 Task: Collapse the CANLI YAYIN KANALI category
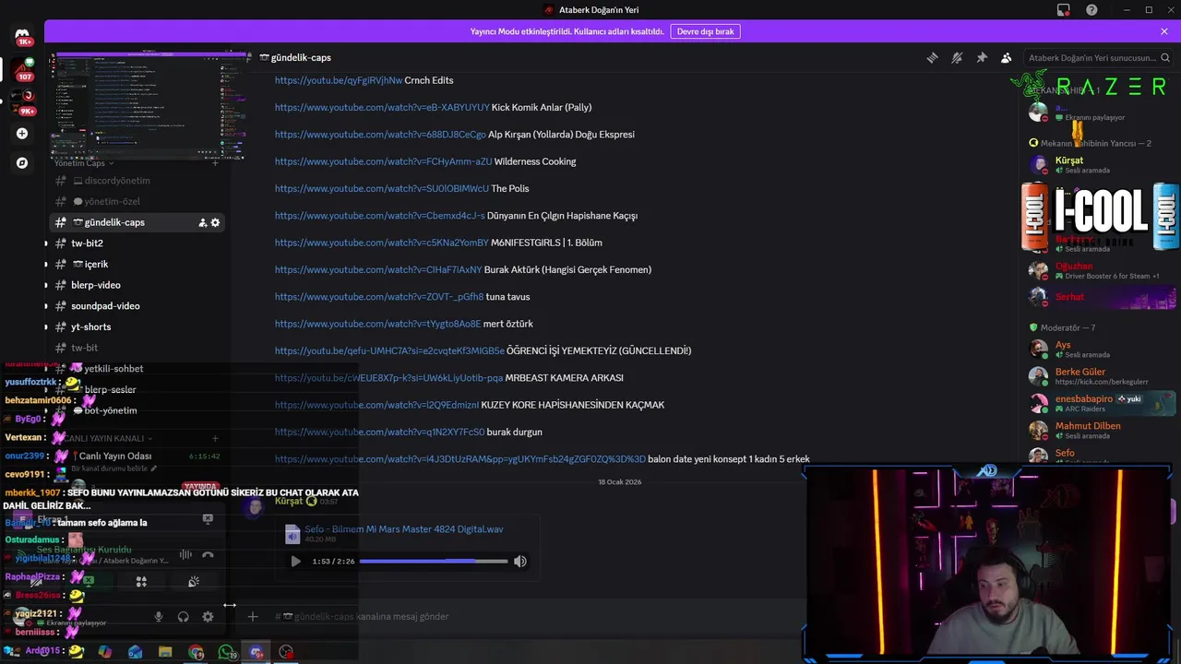(109, 438)
